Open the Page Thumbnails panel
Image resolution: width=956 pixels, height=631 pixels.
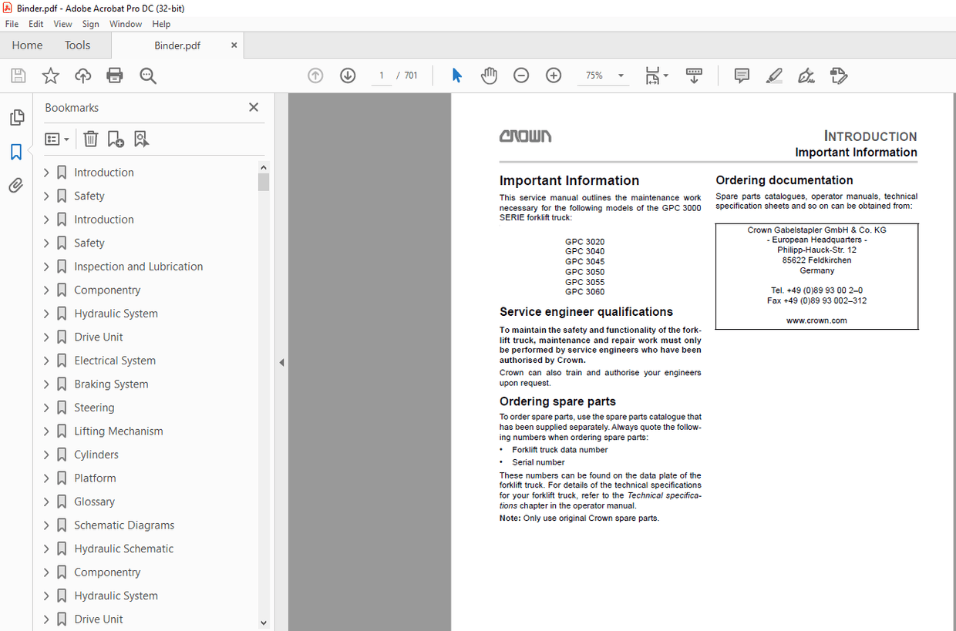[16, 117]
